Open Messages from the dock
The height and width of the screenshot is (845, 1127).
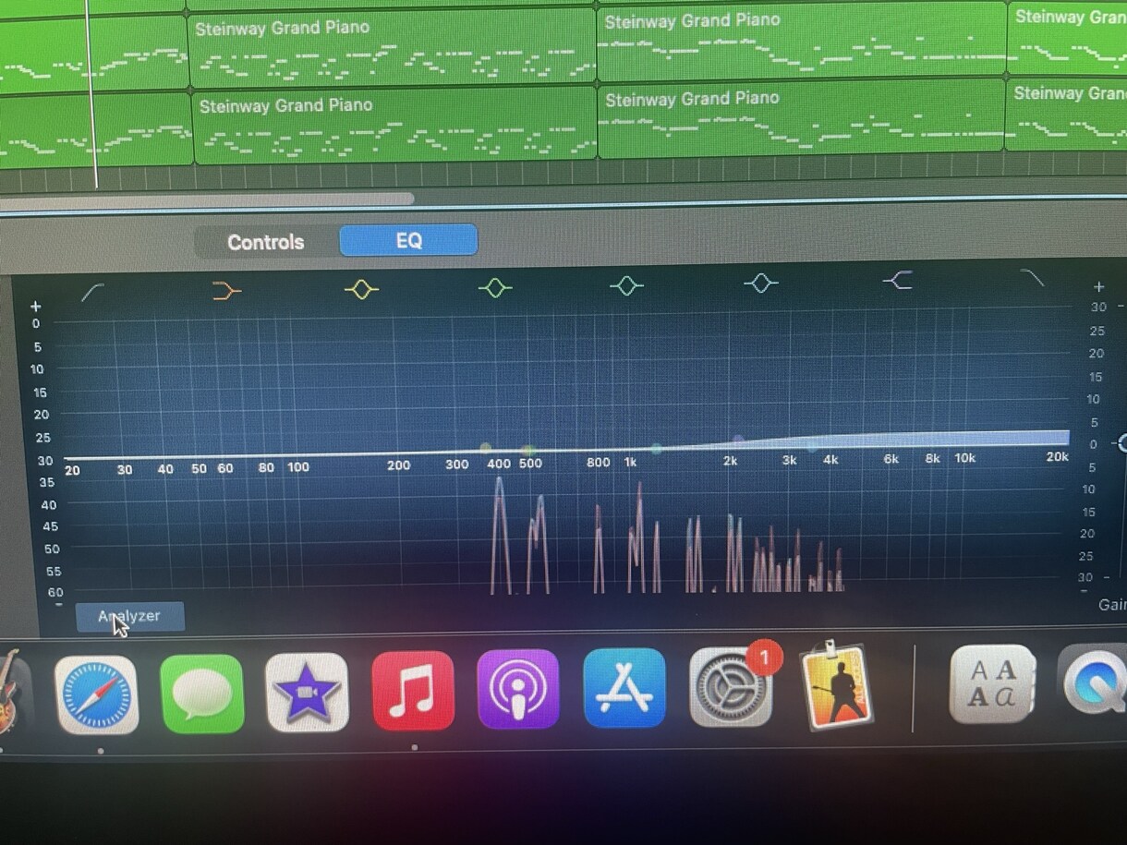coord(202,694)
